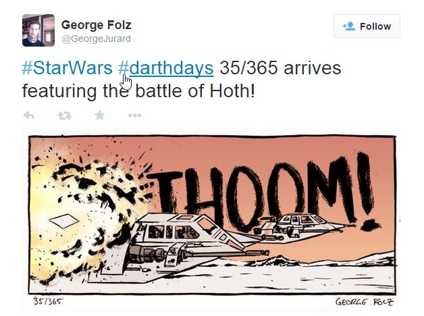The image size is (424, 316).
Task: Click the '35/365 arrives' tweet text
Action: (280, 68)
